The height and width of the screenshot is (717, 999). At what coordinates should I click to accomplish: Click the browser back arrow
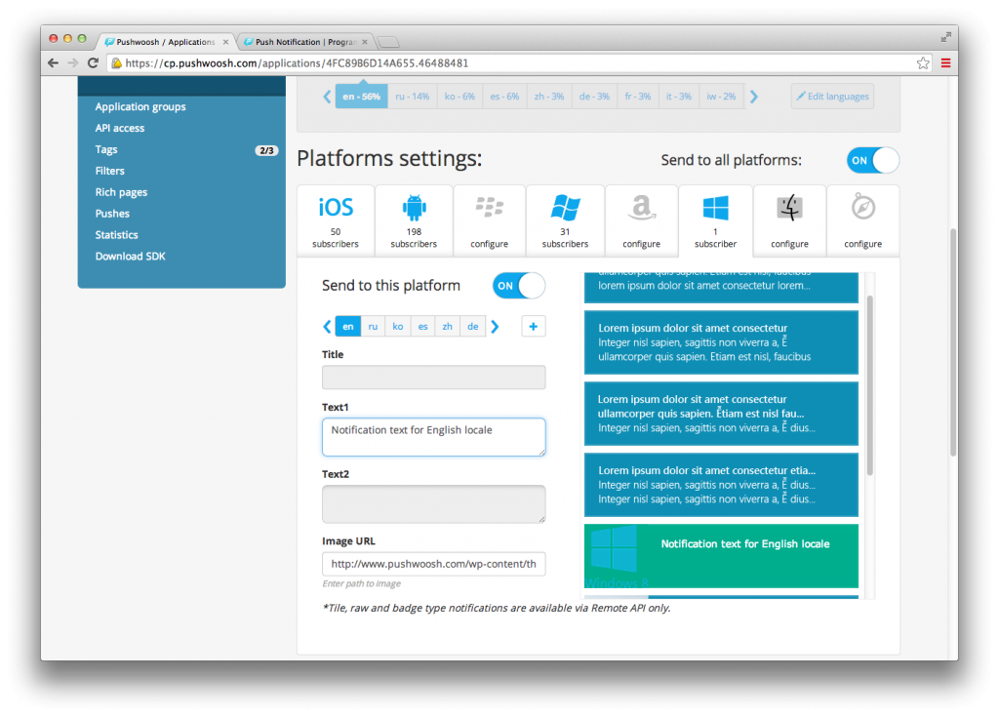pos(53,63)
